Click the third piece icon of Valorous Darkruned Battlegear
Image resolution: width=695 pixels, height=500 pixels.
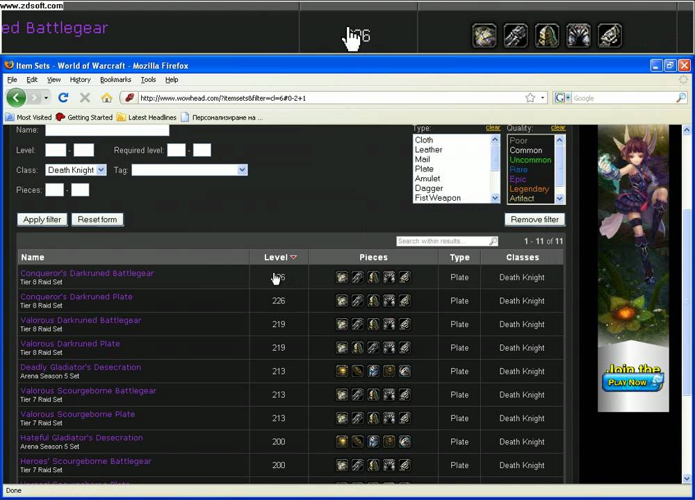tap(373, 324)
